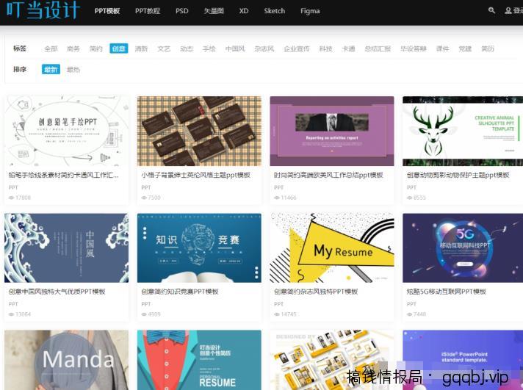Filter by the 企业宣传 tag
Screen dimensions: 523x390
[297, 48]
